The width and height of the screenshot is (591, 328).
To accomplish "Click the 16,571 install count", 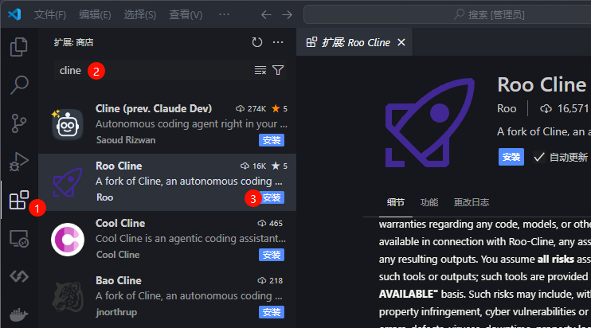I will (x=564, y=109).
